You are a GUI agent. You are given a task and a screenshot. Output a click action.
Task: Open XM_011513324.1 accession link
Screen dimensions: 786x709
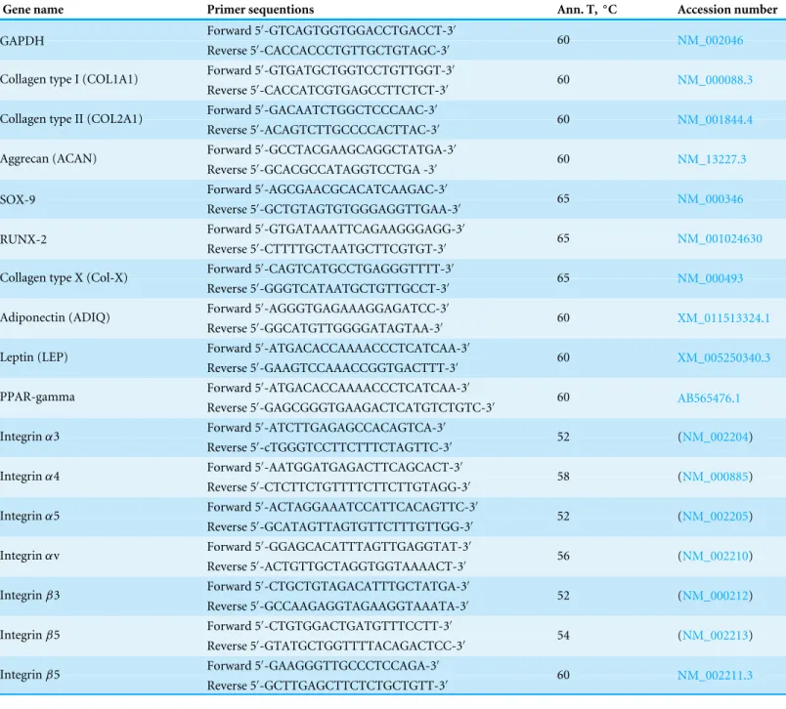click(723, 318)
